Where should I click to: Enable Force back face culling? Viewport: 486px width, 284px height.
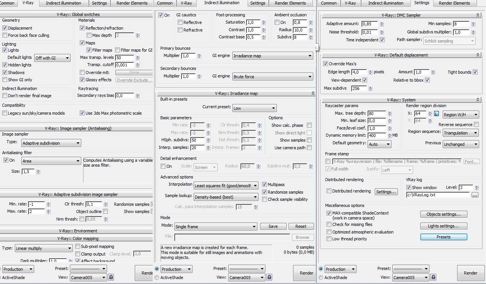5,35
